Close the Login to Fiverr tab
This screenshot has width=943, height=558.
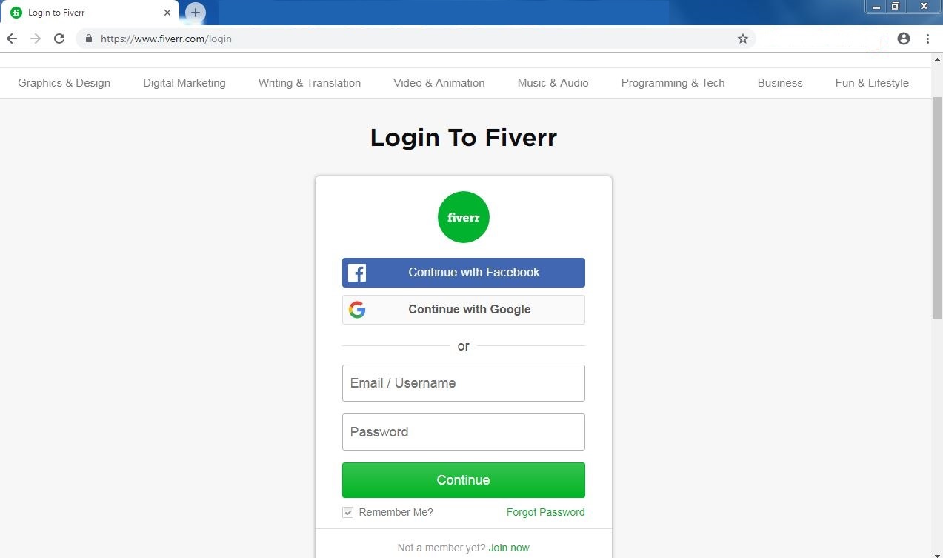click(167, 13)
